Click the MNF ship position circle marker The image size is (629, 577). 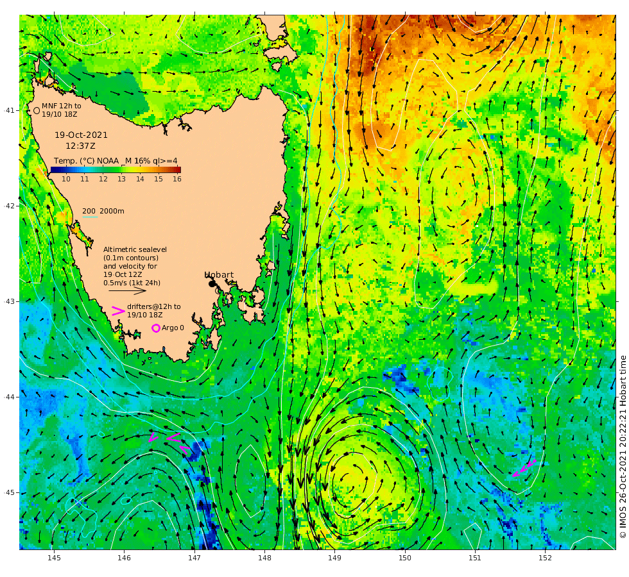[37, 110]
